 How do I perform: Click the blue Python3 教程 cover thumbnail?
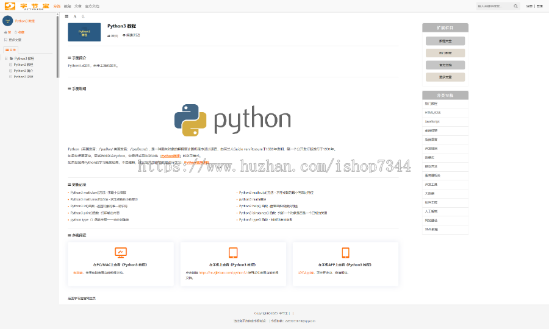click(84, 32)
